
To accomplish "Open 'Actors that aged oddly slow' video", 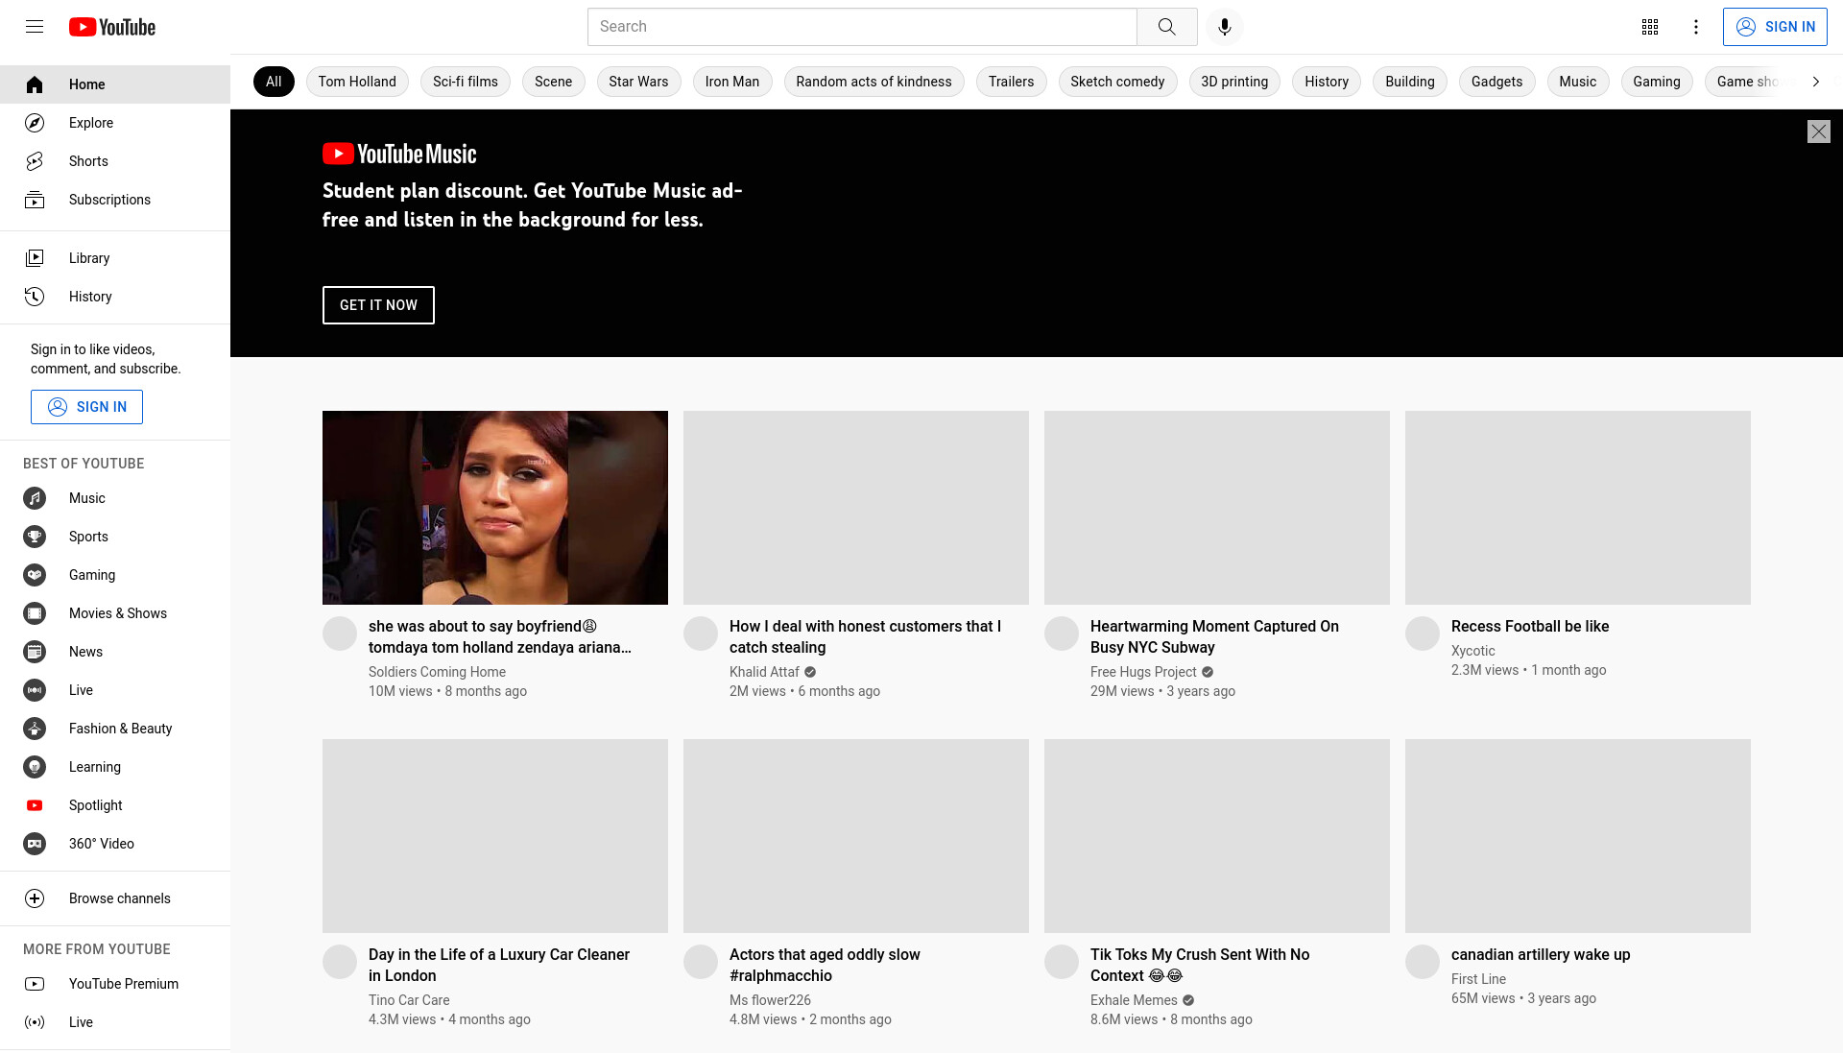I will coord(825,965).
